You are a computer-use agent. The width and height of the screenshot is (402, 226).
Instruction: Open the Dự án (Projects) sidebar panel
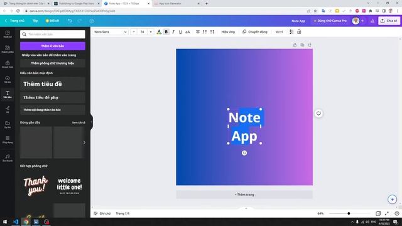8,124
